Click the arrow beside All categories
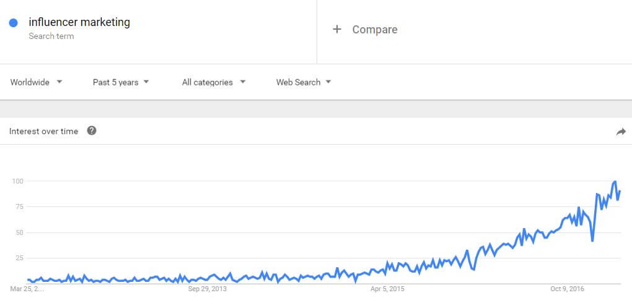Image resolution: width=632 pixels, height=306 pixels. [243, 82]
